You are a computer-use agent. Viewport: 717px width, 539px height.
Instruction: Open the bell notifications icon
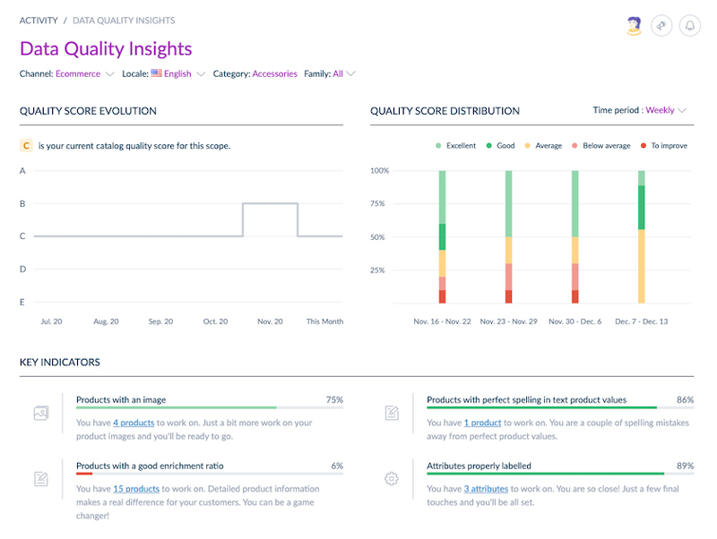689,26
